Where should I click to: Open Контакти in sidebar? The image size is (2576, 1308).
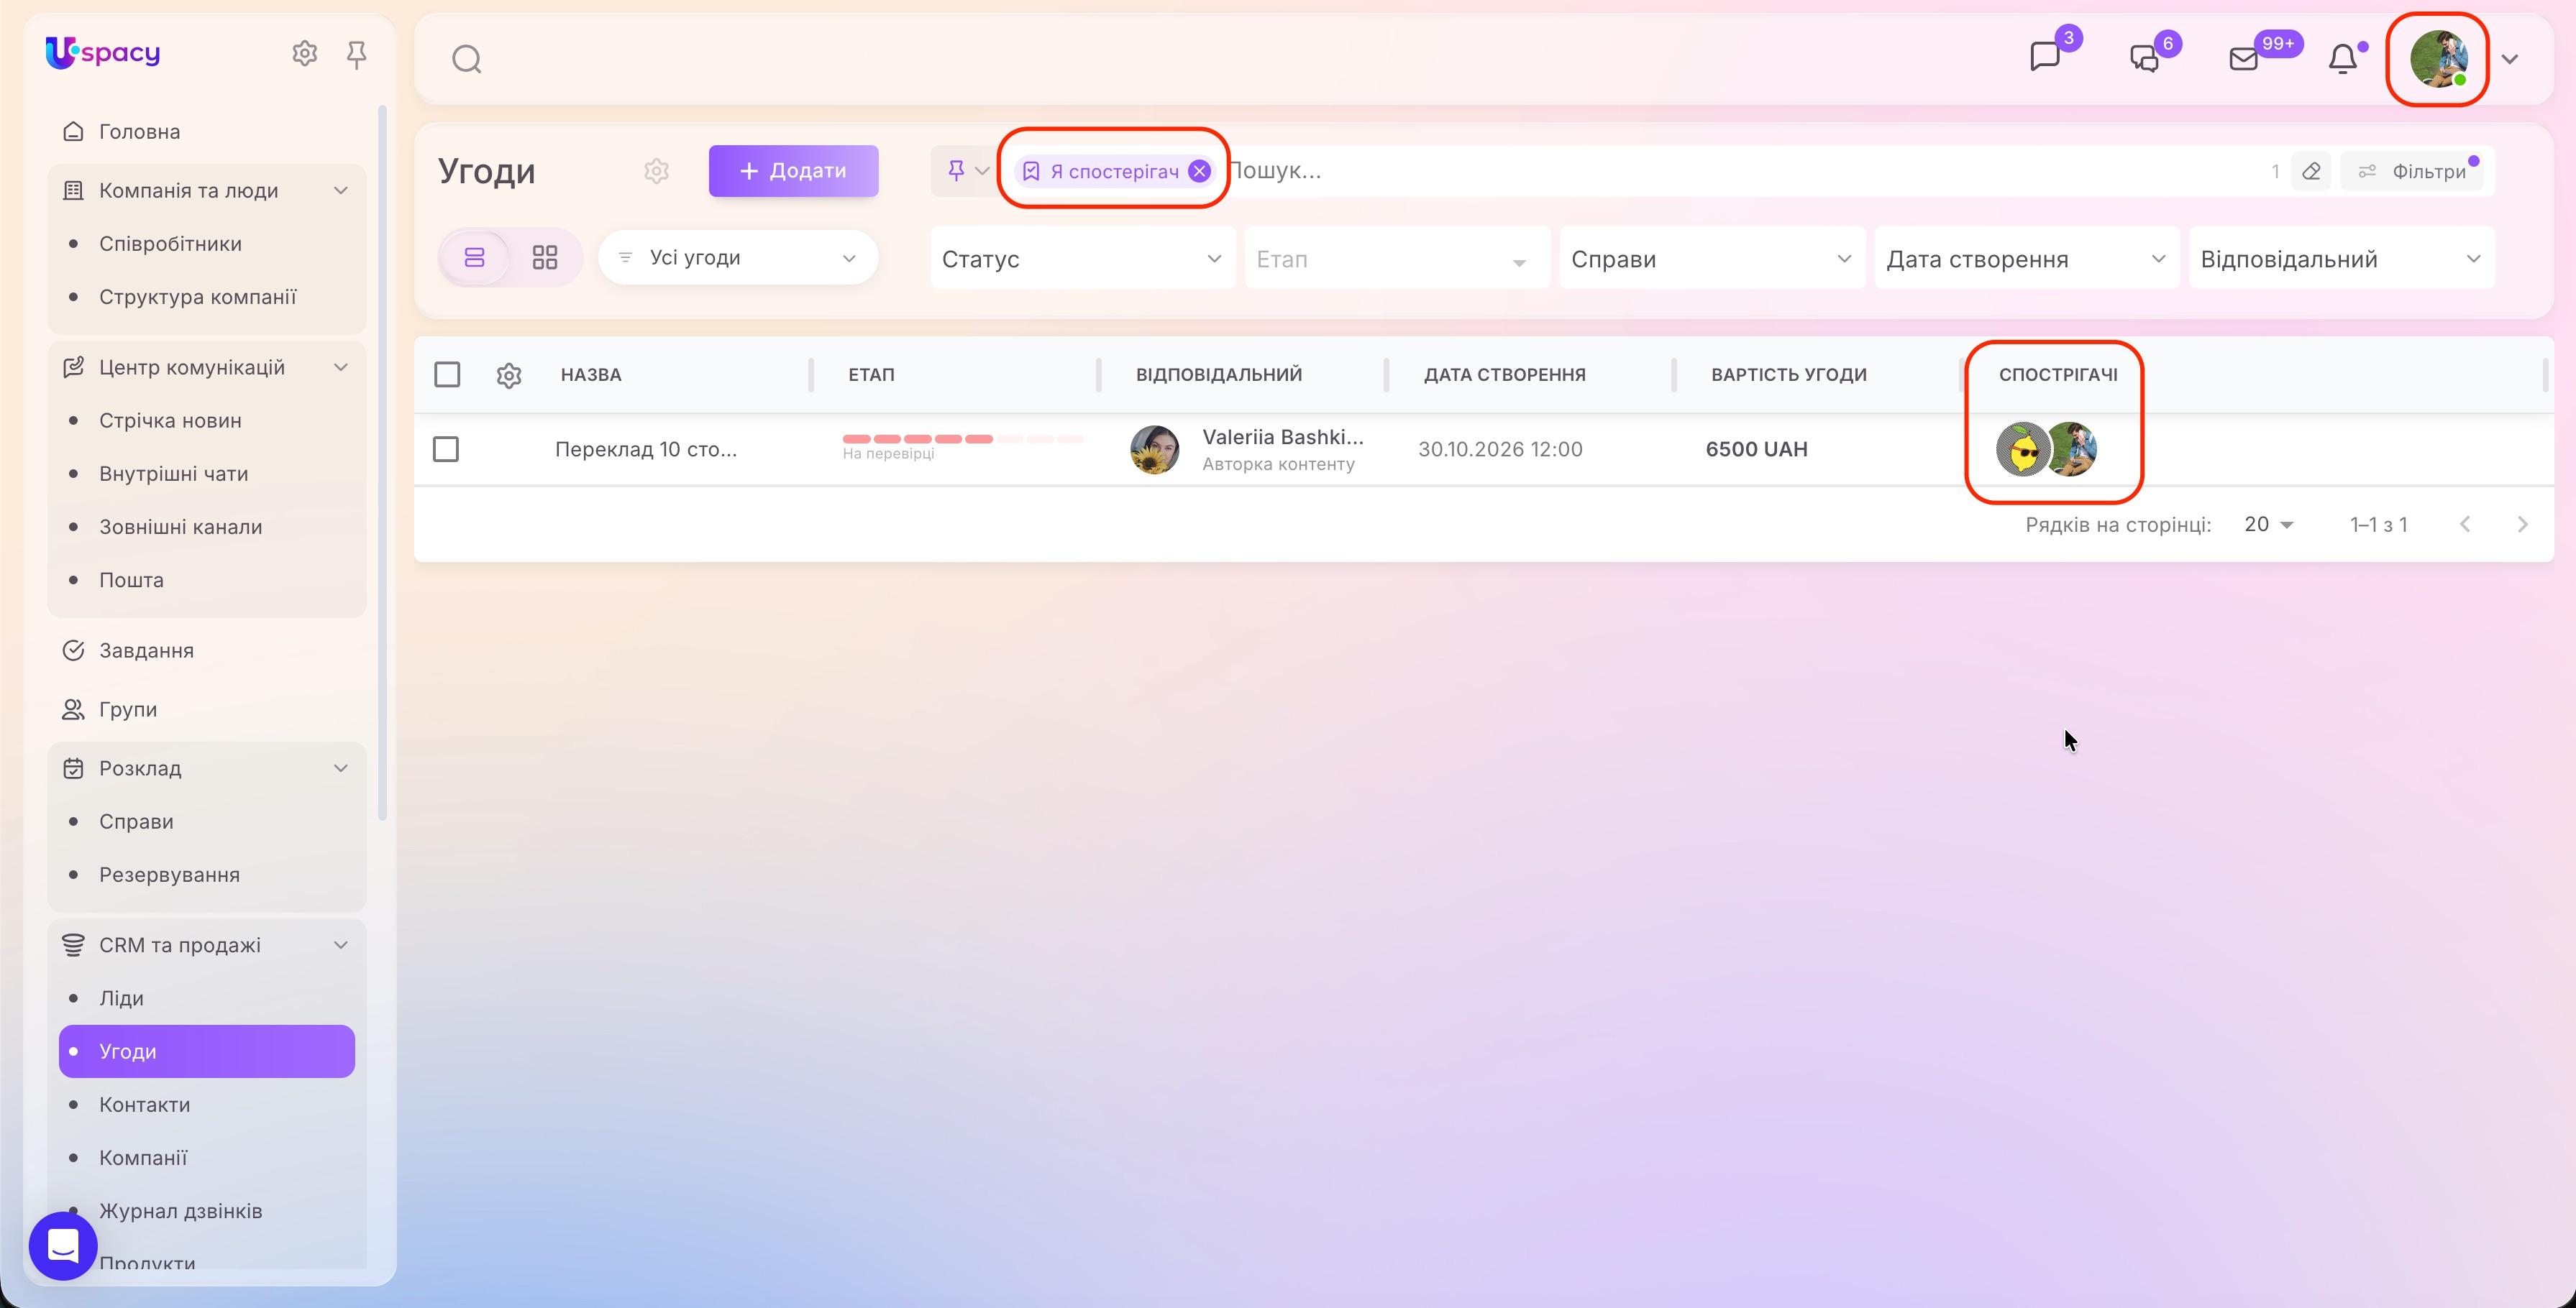pyautogui.click(x=145, y=1105)
